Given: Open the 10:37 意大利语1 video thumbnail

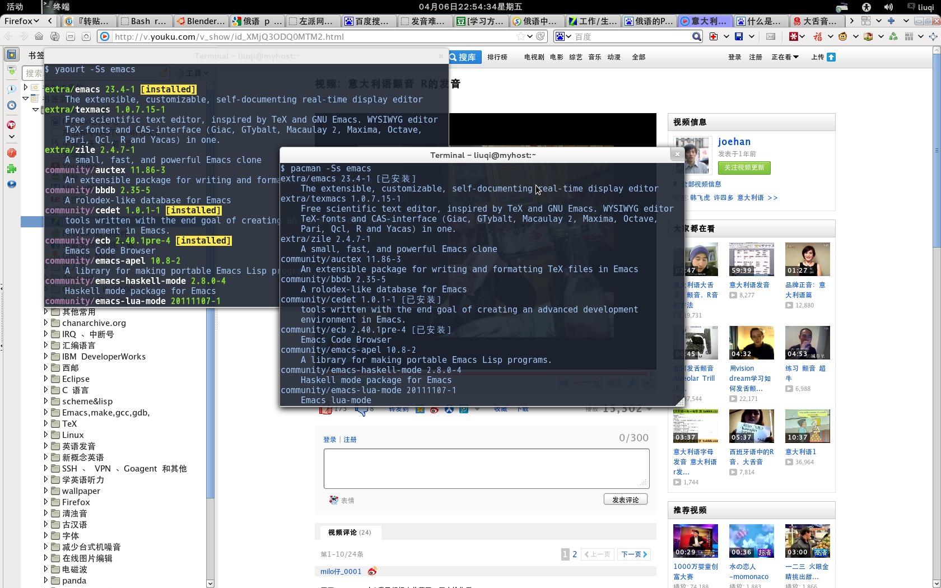Looking at the screenshot, I should click(x=807, y=426).
